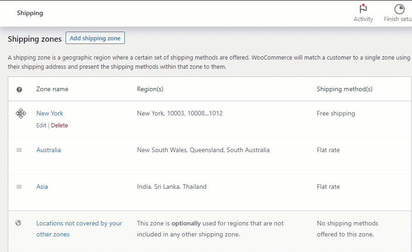The image size is (412, 252).
Task: Click New South Wales, Queensland regions text
Action: click(x=203, y=150)
